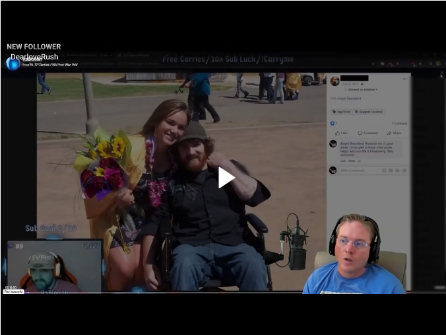Open the commenter's name link in the comment
Screen dimensions: 446x335
(352, 143)
